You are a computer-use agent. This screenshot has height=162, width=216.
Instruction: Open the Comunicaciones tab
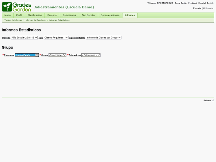[110, 15]
